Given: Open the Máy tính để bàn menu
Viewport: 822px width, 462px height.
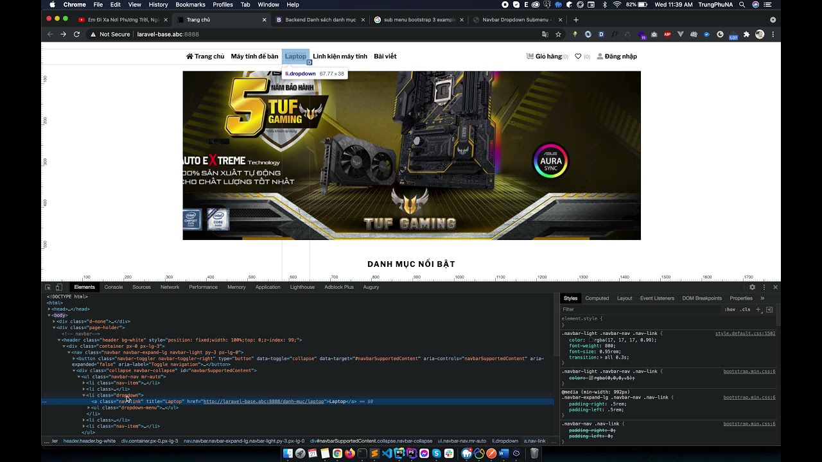Looking at the screenshot, I should click(x=254, y=56).
